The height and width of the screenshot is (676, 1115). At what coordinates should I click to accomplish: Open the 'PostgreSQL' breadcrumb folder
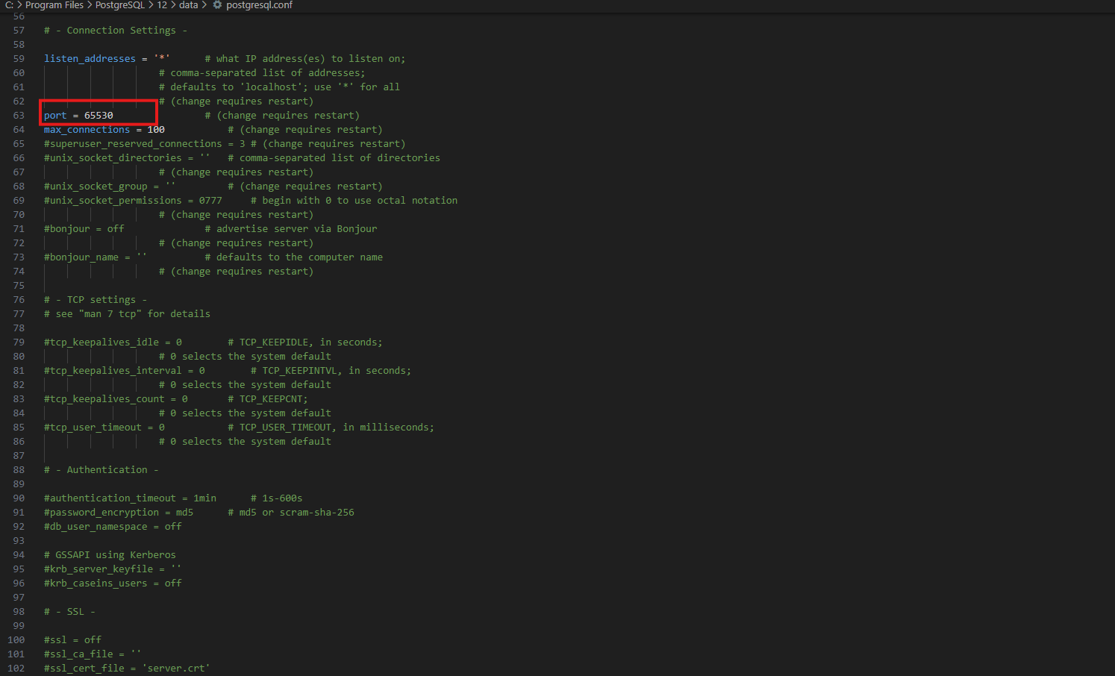click(x=119, y=5)
